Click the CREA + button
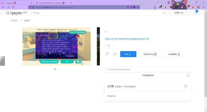This screenshot has height=112, width=207. pyautogui.click(x=179, y=13)
